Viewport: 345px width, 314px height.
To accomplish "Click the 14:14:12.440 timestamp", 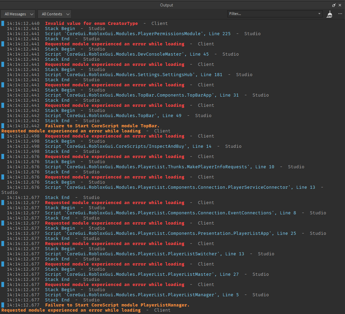I will coord(23,23).
